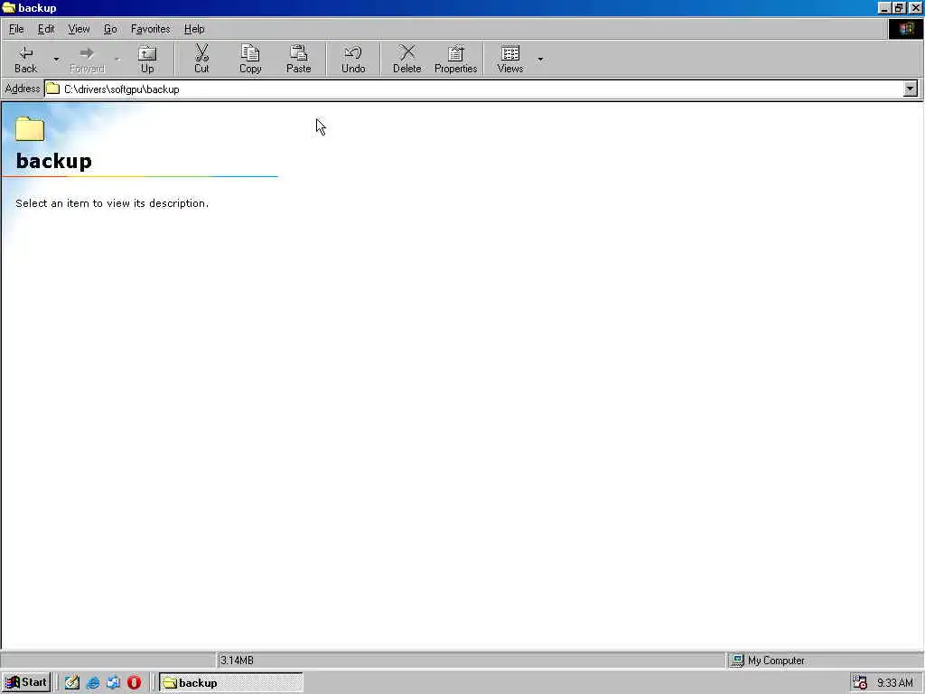Open the Start menu
The height and width of the screenshot is (694, 925).
point(26,683)
